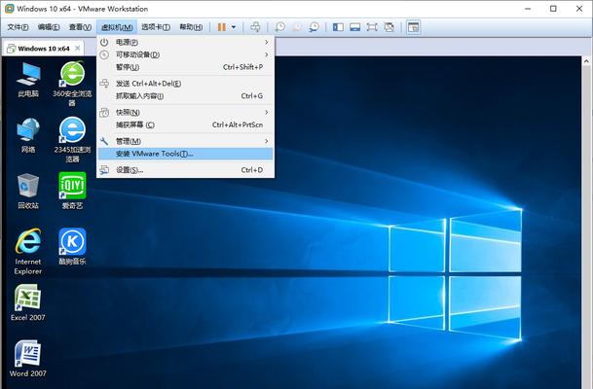
Task: Select the 网络 desktop icon
Action: tap(28, 135)
